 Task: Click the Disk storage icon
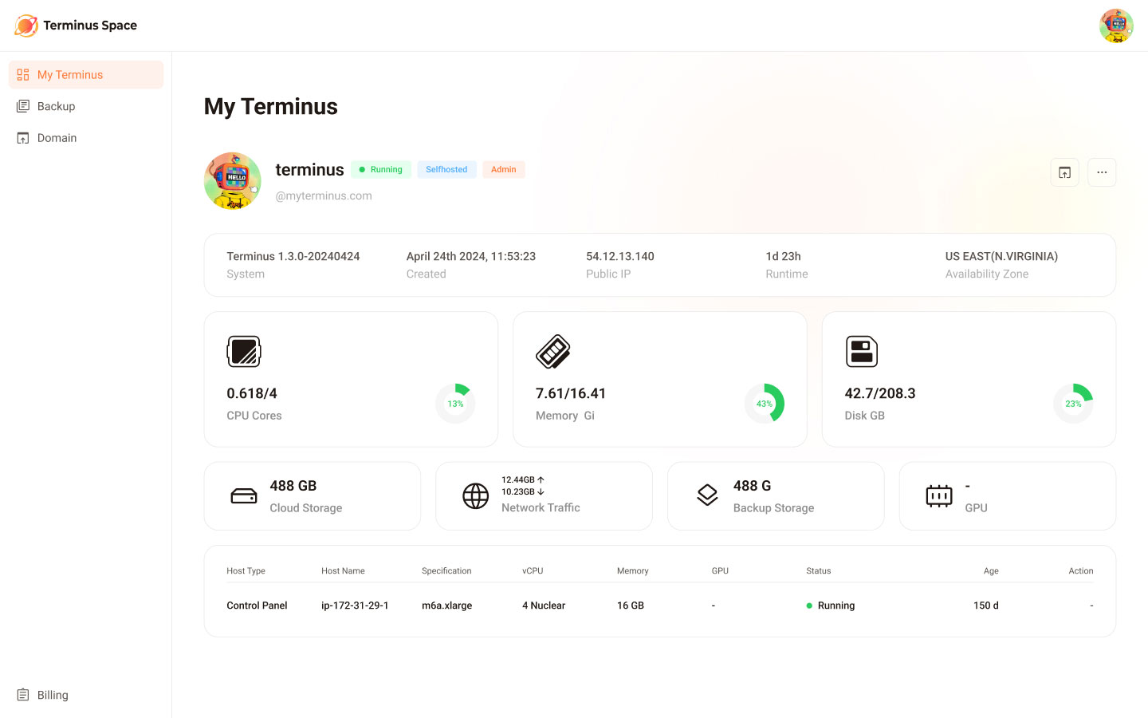tap(861, 352)
